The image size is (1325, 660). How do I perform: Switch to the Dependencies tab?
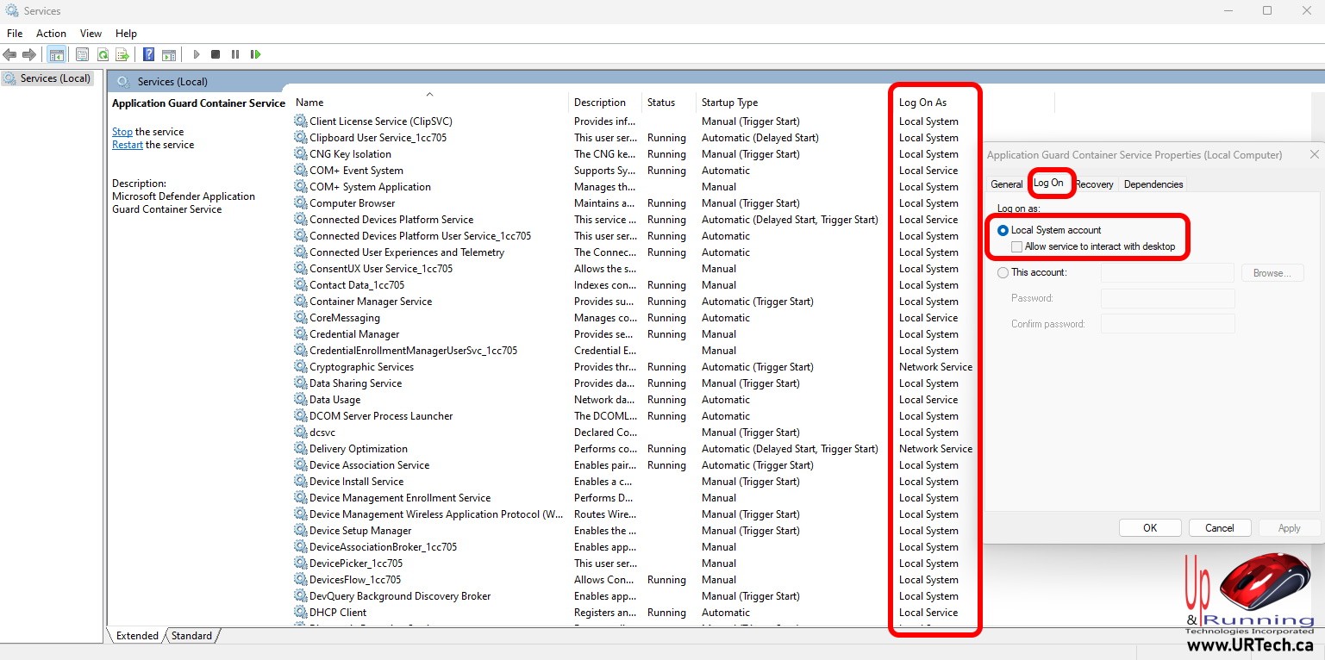pyautogui.click(x=1153, y=184)
